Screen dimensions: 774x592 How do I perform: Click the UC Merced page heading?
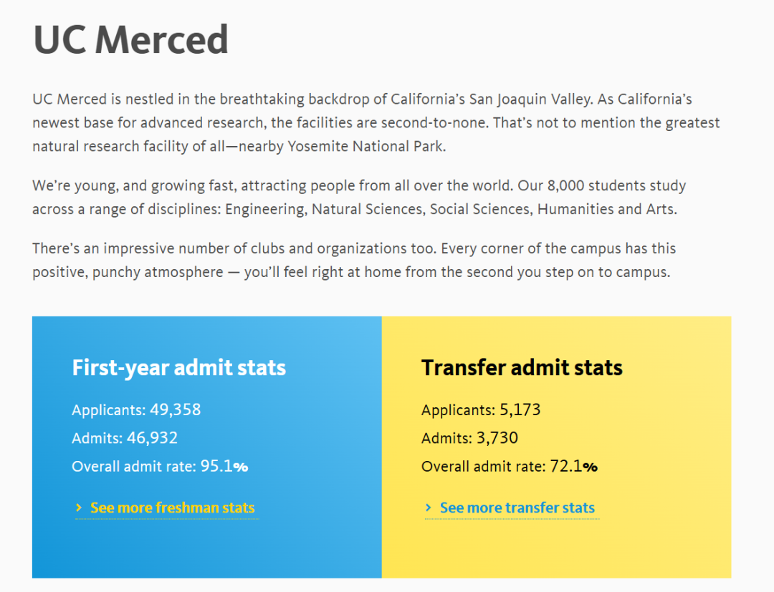(130, 40)
